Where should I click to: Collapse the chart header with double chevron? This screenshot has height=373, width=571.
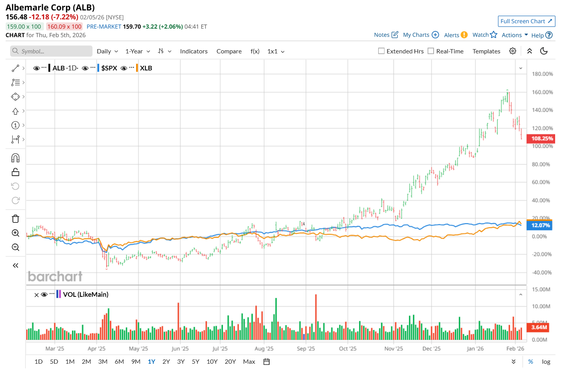(530, 51)
